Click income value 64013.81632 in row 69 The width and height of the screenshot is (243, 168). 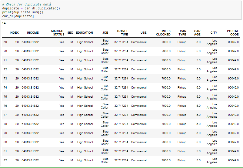coord(30,42)
